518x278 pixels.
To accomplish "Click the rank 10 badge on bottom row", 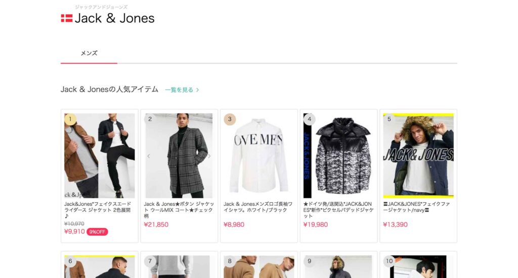I will pyautogui.click(x=389, y=261).
